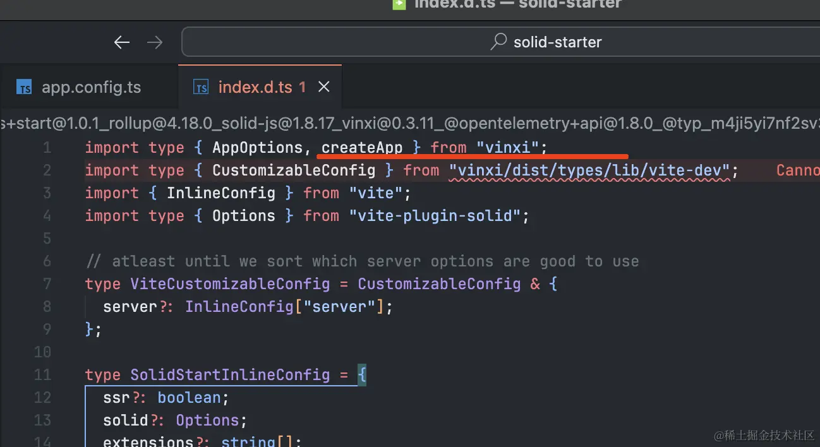Screen dimensions: 820x447
Task: Click the TS file icon on app.config.ts tab
Action: tap(25, 88)
